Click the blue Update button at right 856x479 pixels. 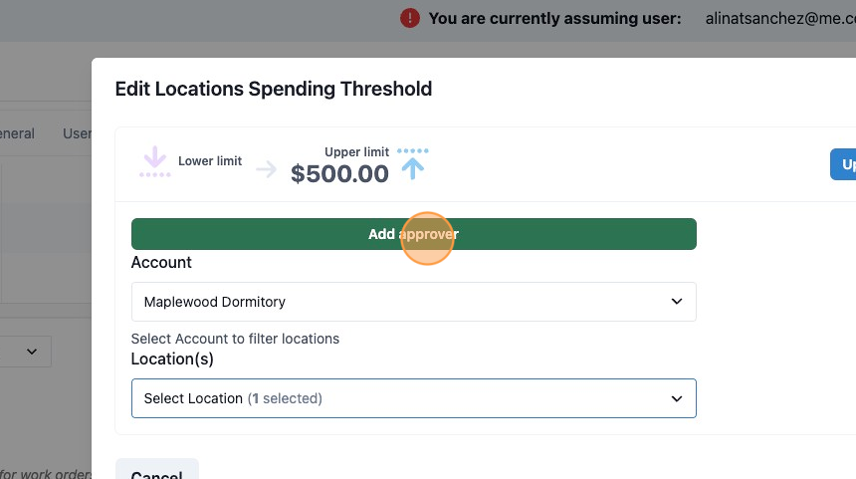pyautogui.click(x=843, y=164)
